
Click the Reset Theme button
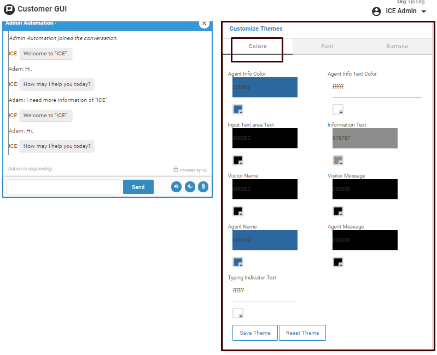point(302,333)
